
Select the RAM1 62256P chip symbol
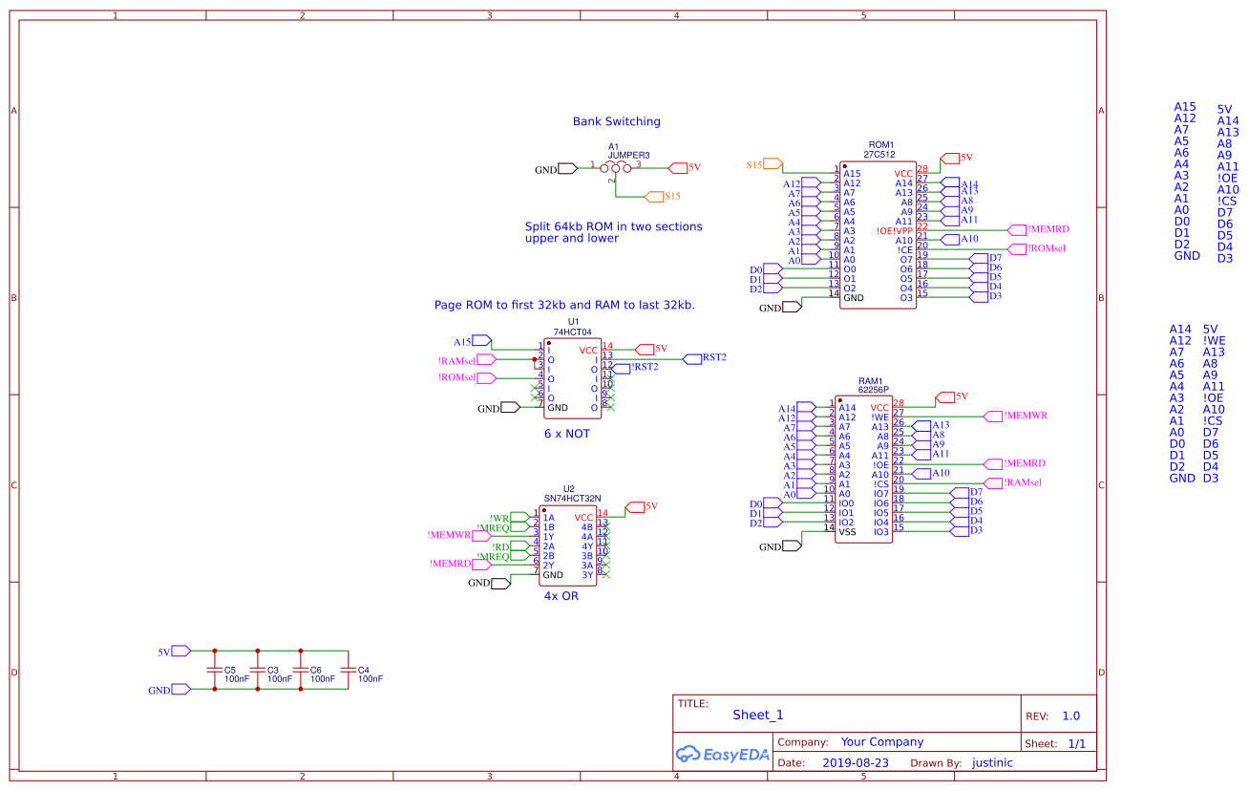(x=862, y=468)
